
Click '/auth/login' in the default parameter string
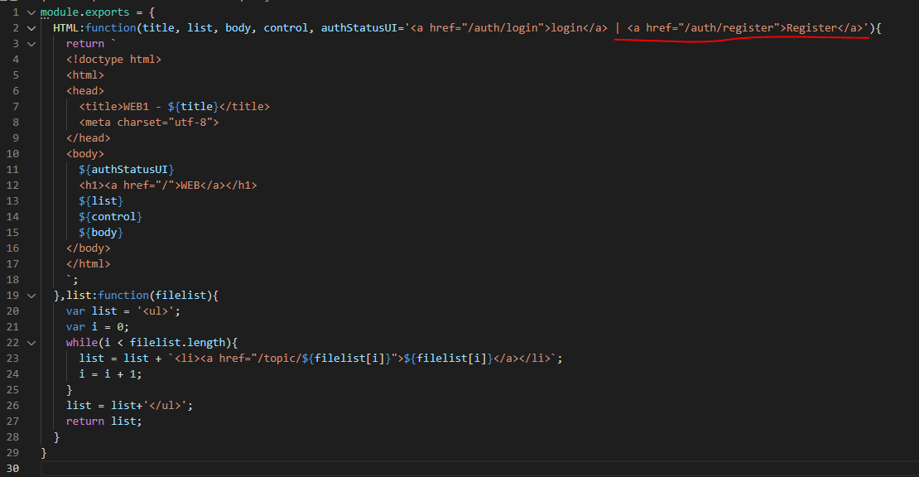click(x=503, y=28)
